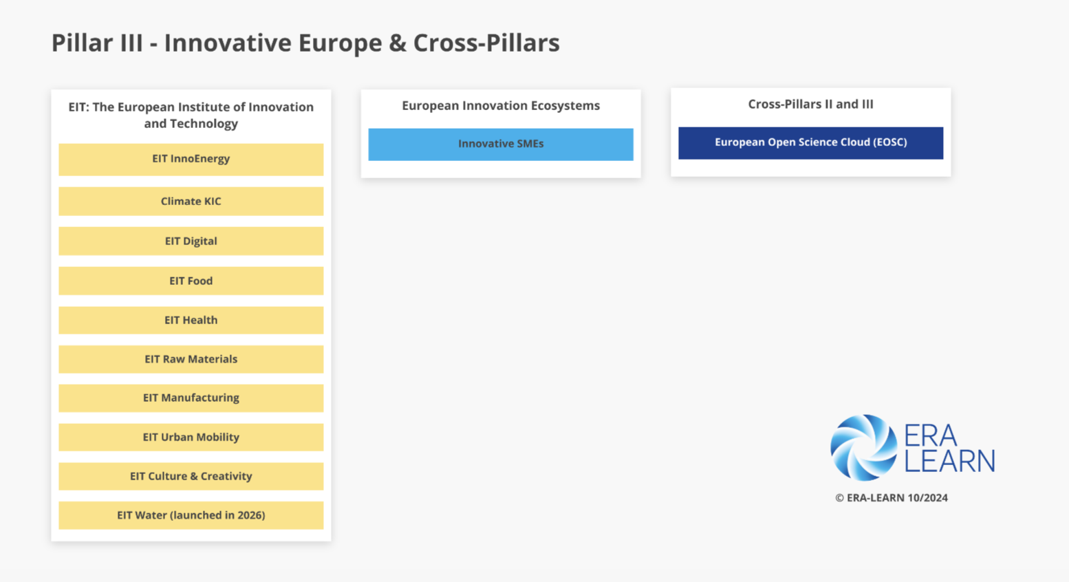Screen dimensions: 1069x582
Task: Select the Climate KIC entry
Action: pos(191,202)
